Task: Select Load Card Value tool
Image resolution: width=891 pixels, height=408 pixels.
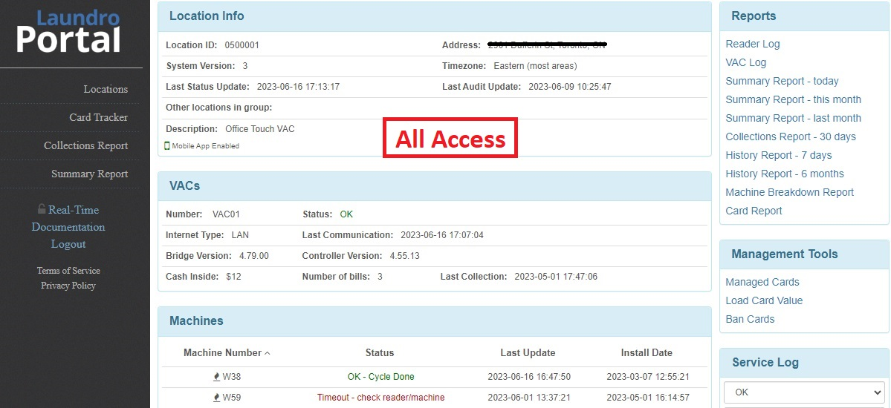Action: pos(764,300)
